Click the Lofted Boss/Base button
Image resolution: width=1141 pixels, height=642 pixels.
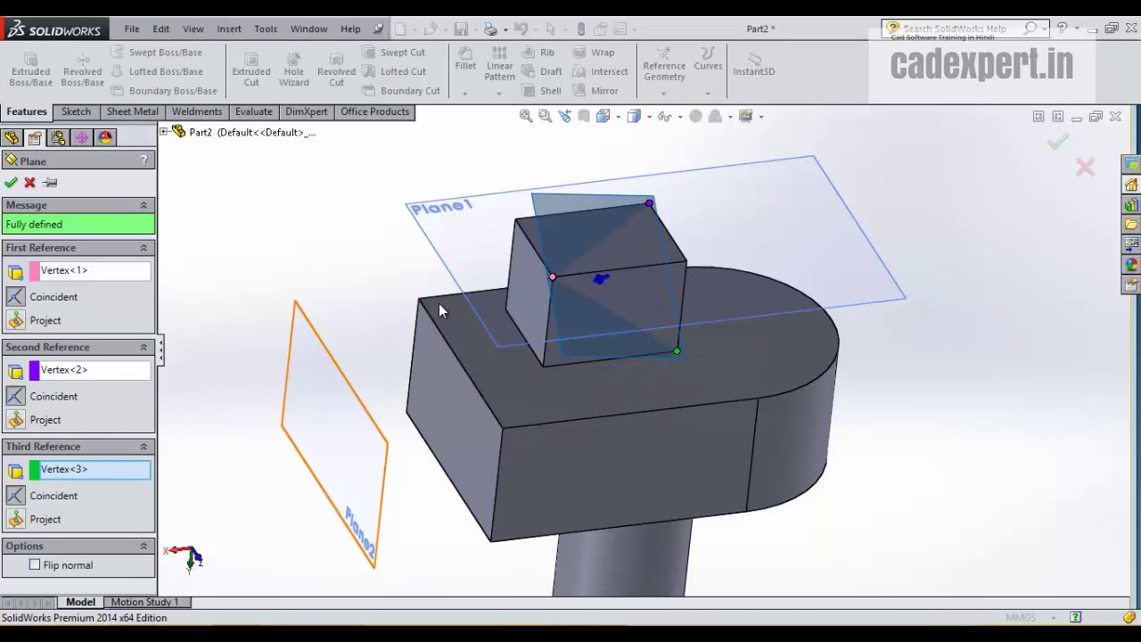[157, 71]
